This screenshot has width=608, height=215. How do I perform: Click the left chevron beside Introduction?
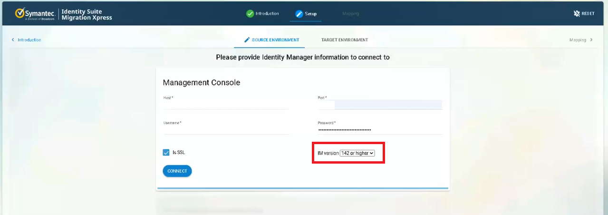[x=13, y=40]
